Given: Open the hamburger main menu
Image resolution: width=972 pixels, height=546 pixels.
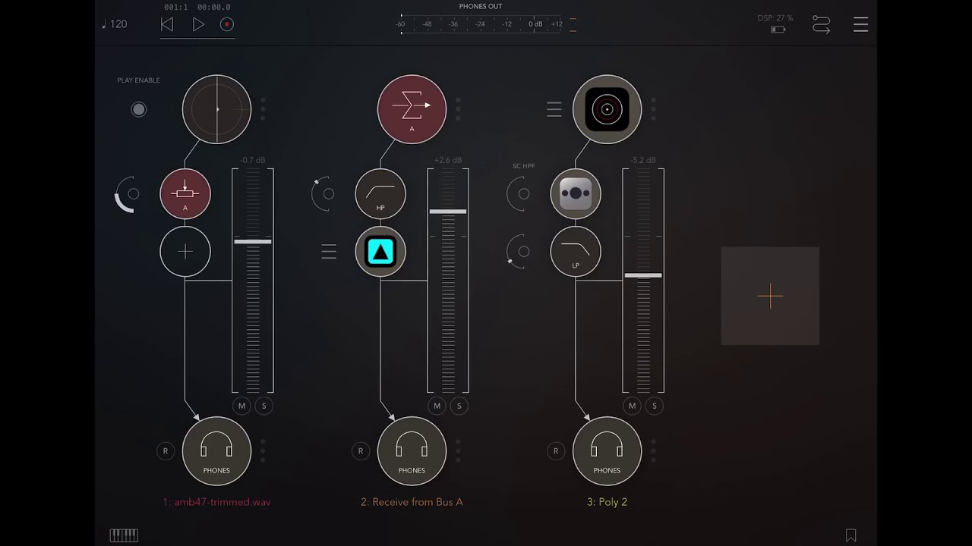Looking at the screenshot, I should [x=860, y=24].
